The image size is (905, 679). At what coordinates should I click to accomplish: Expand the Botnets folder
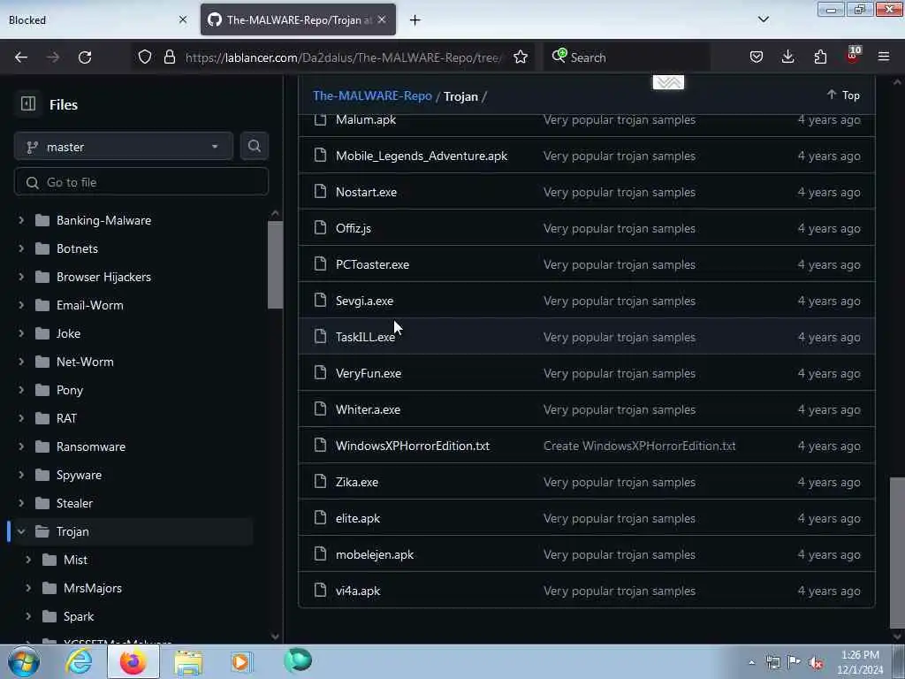pos(21,248)
